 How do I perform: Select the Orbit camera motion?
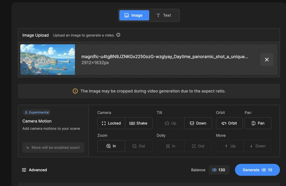[x=229, y=123]
